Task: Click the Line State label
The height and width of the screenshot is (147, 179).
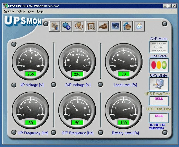Action: (x=159, y=56)
